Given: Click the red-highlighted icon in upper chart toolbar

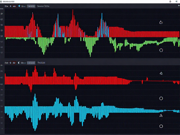Looking at the screenshot, I should click(x=14, y=6).
